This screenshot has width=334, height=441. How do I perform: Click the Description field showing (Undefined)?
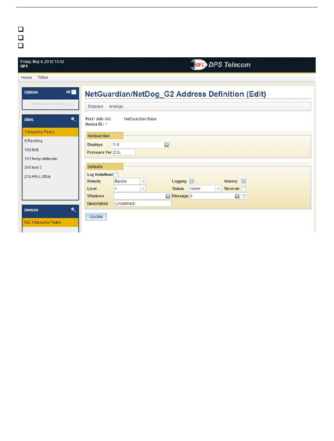(x=142, y=203)
